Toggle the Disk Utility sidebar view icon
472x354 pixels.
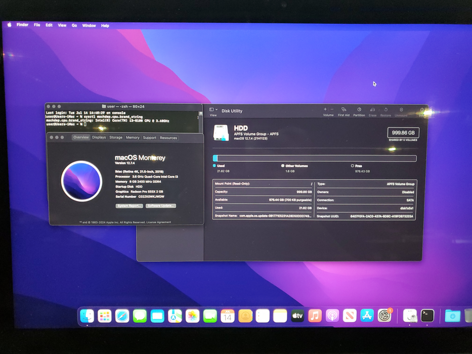pos(211,110)
